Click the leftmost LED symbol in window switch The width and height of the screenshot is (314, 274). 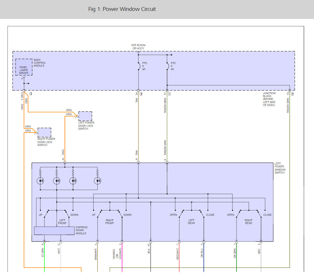point(41,181)
